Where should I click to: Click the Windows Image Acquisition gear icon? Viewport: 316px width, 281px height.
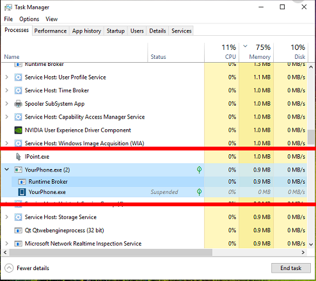click(18, 143)
